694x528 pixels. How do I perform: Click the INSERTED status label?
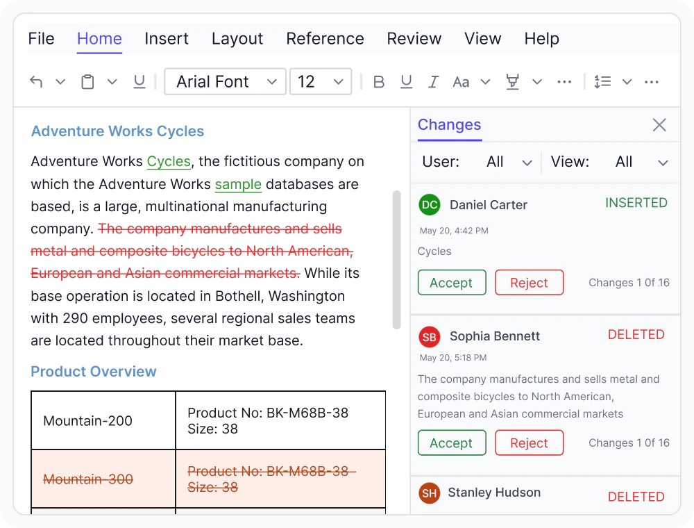pos(636,203)
